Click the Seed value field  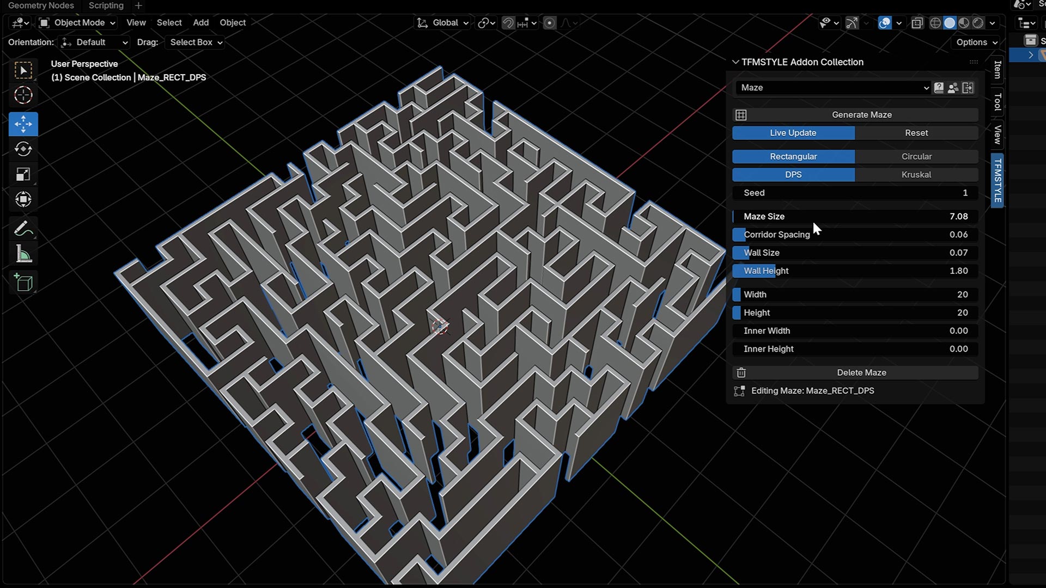point(855,193)
